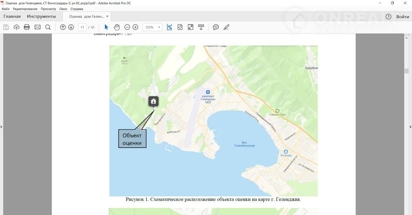Switch to the Инструменты tab
Viewport: 412px width, 215px height.
pyautogui.click(x=41, y=16)
